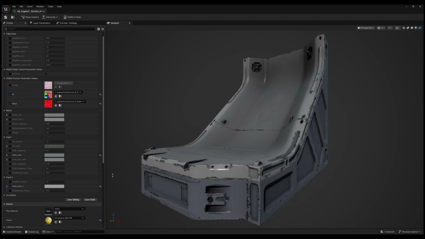Expand the Metal_color color components
425x239 pixels.
click(7, 115)
